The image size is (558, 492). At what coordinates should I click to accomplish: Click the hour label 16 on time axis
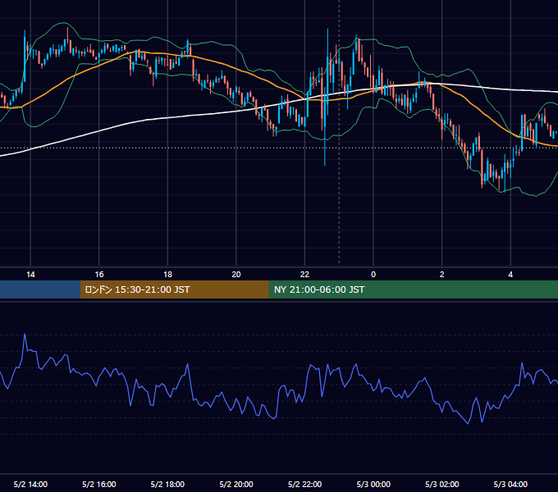[99, 275]
